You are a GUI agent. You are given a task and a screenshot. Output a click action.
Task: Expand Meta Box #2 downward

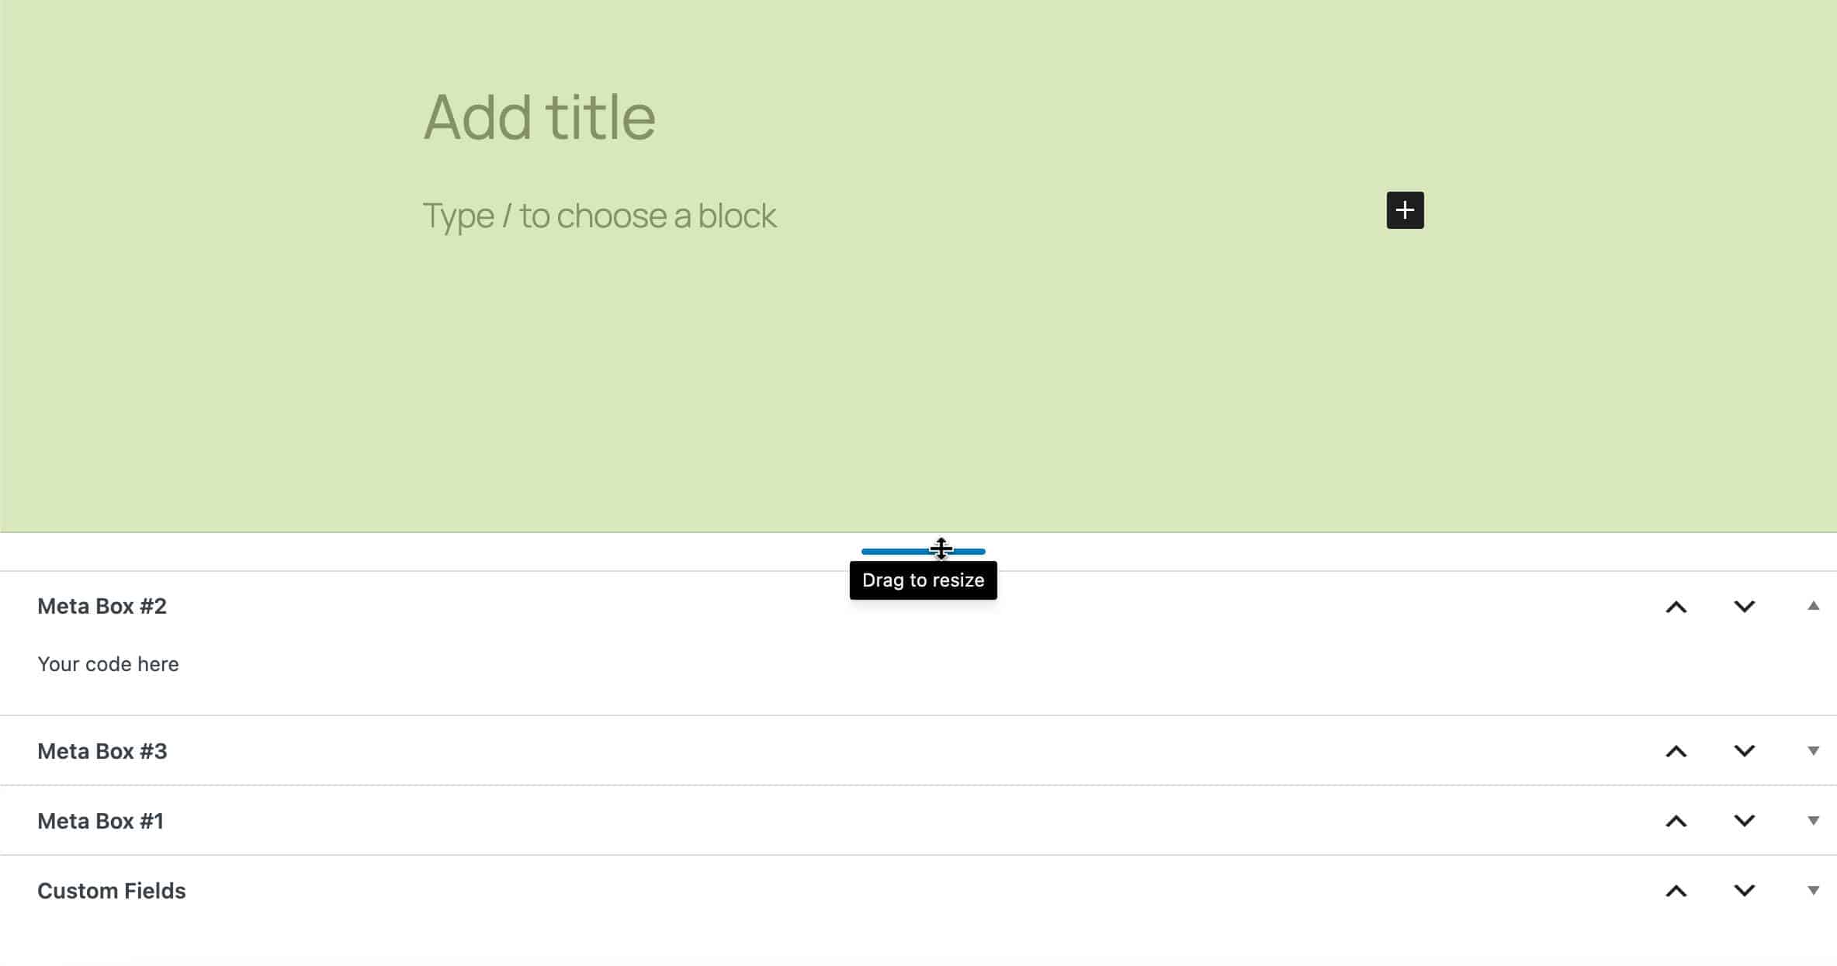pos(1745,605)
